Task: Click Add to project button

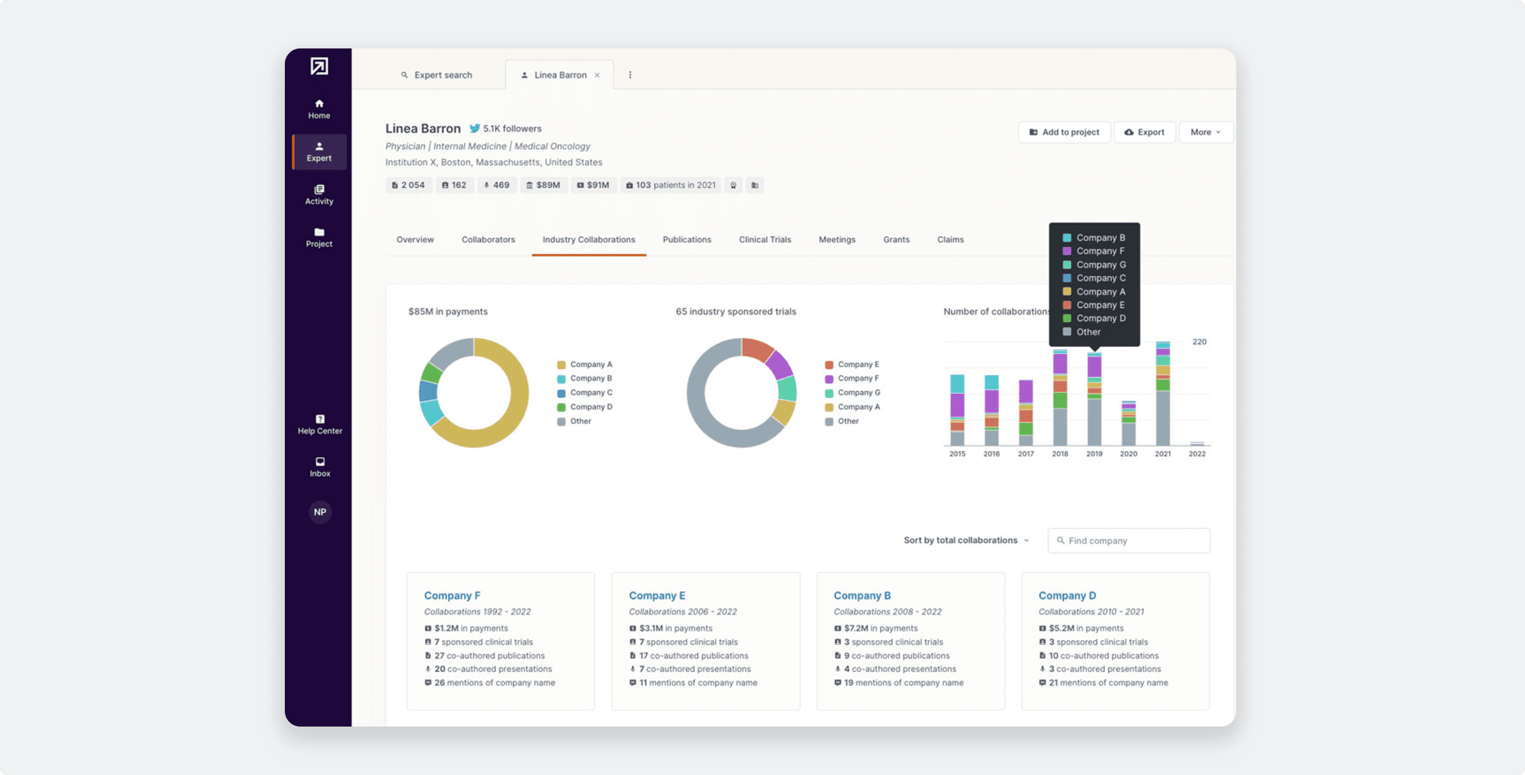Action: (x=1064, y=132)
